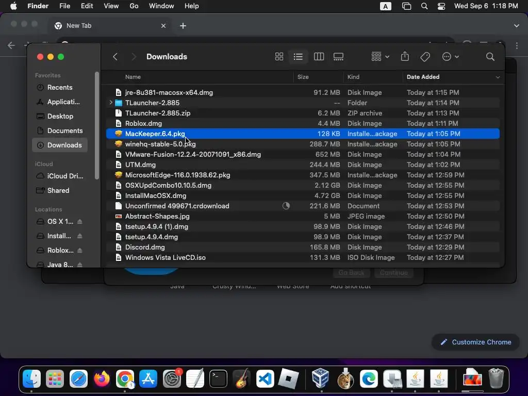This screenshot has width=528, height=396.
Task: Select Abstract-Shapes.jpg file
Action: click(303, 216)
